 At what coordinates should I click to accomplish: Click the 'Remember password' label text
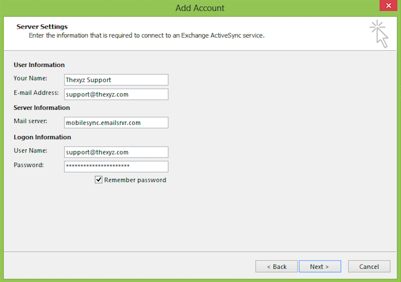pos(135,180)
